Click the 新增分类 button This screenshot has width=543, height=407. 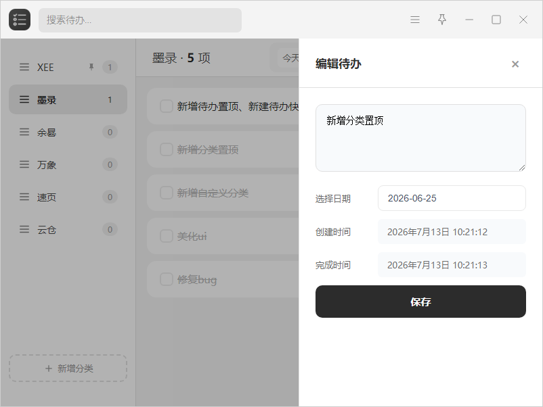click(68, 368)
